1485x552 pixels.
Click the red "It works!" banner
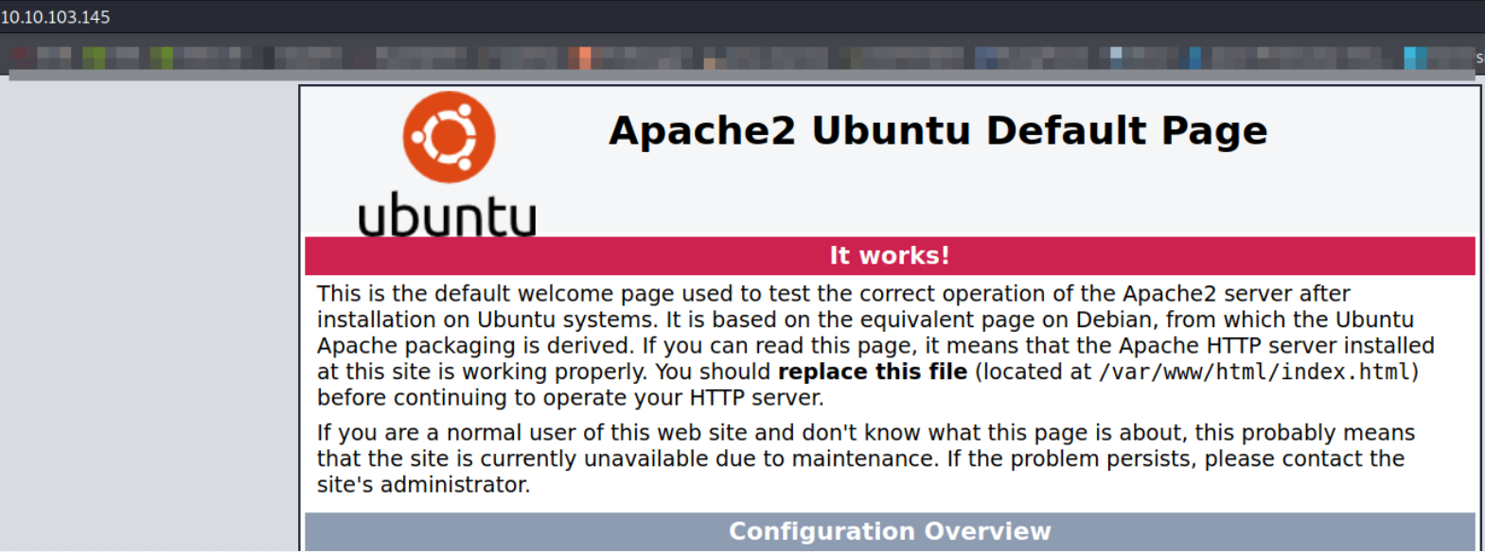coord(890,255)
